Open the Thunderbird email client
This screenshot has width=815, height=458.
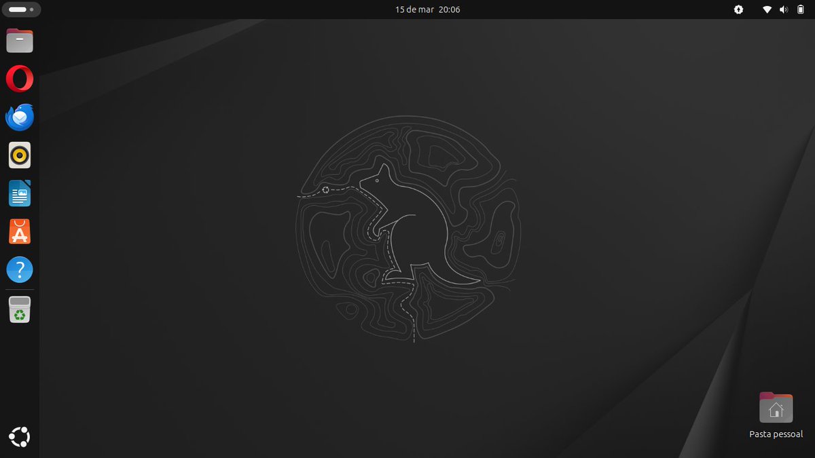[x=19, y=117]
